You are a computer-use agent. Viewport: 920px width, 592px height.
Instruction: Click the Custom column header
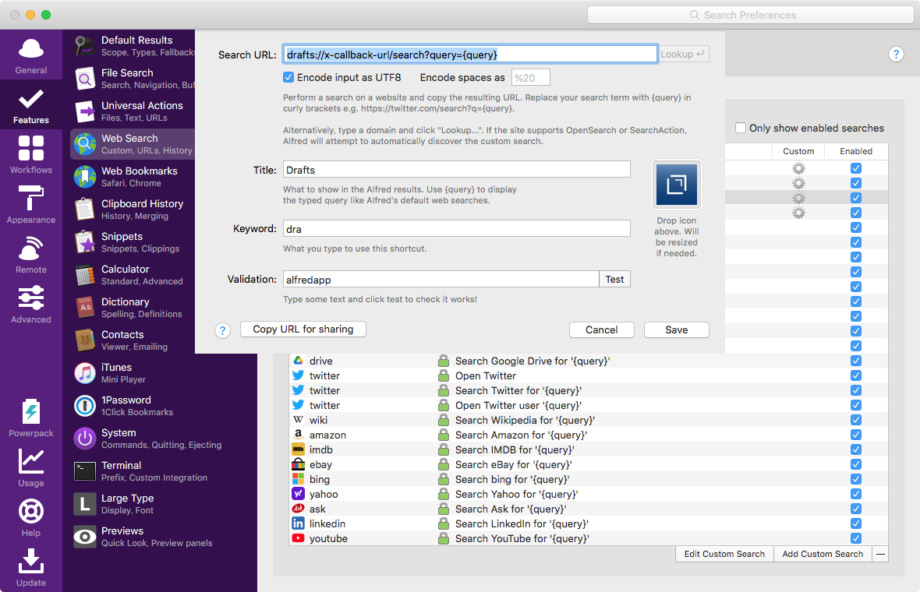click(798, 151)
